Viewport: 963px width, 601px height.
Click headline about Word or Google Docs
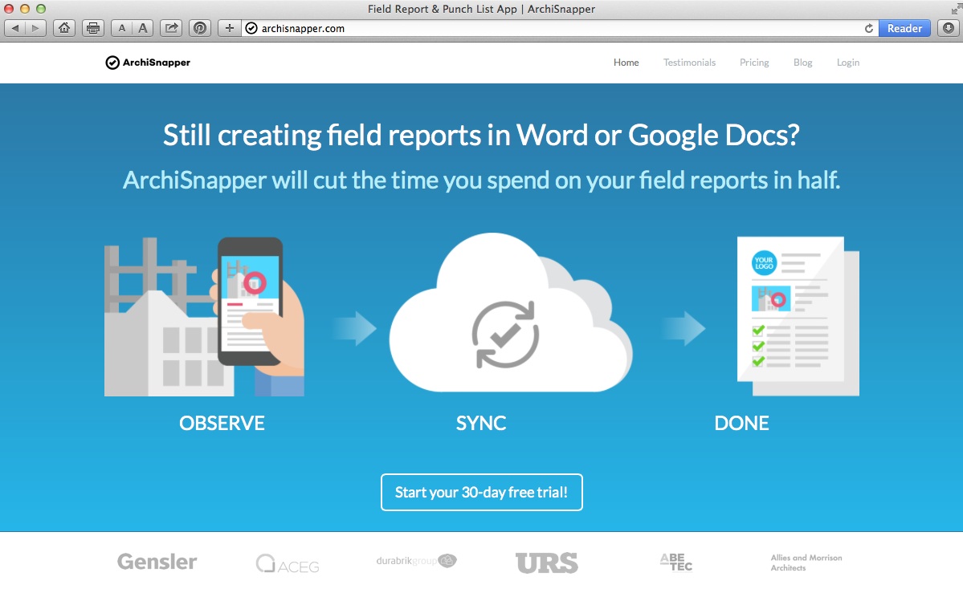[481, 136]
